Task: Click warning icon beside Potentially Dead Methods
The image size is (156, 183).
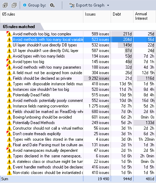Action: (9, 123)
